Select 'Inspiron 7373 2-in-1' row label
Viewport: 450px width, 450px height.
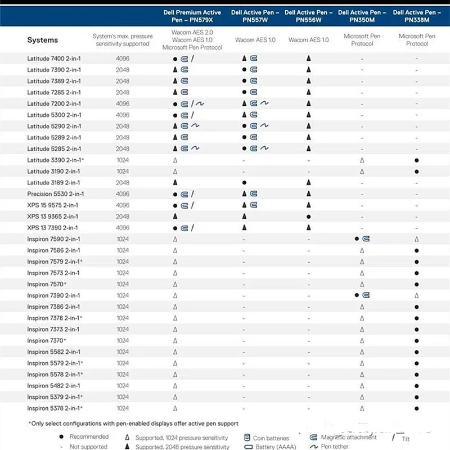tap(53, 329)
